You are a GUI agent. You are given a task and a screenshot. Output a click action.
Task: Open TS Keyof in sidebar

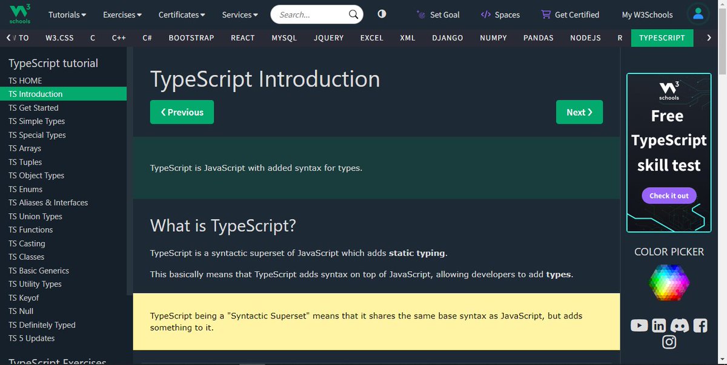pos(63,298)
